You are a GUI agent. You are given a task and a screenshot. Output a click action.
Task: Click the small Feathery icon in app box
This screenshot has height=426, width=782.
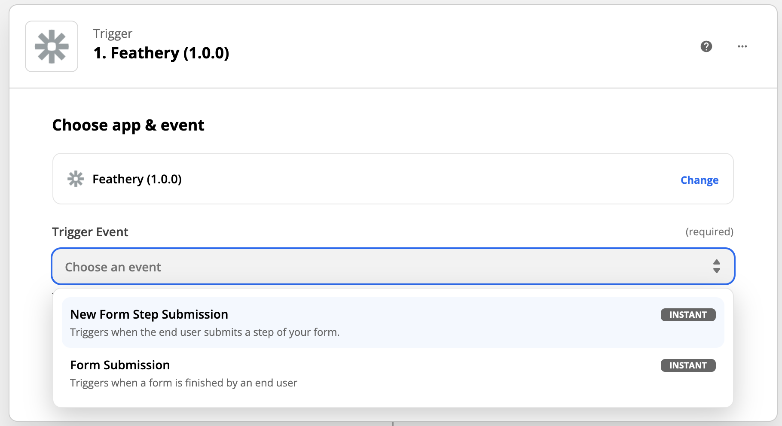(76, 179)
